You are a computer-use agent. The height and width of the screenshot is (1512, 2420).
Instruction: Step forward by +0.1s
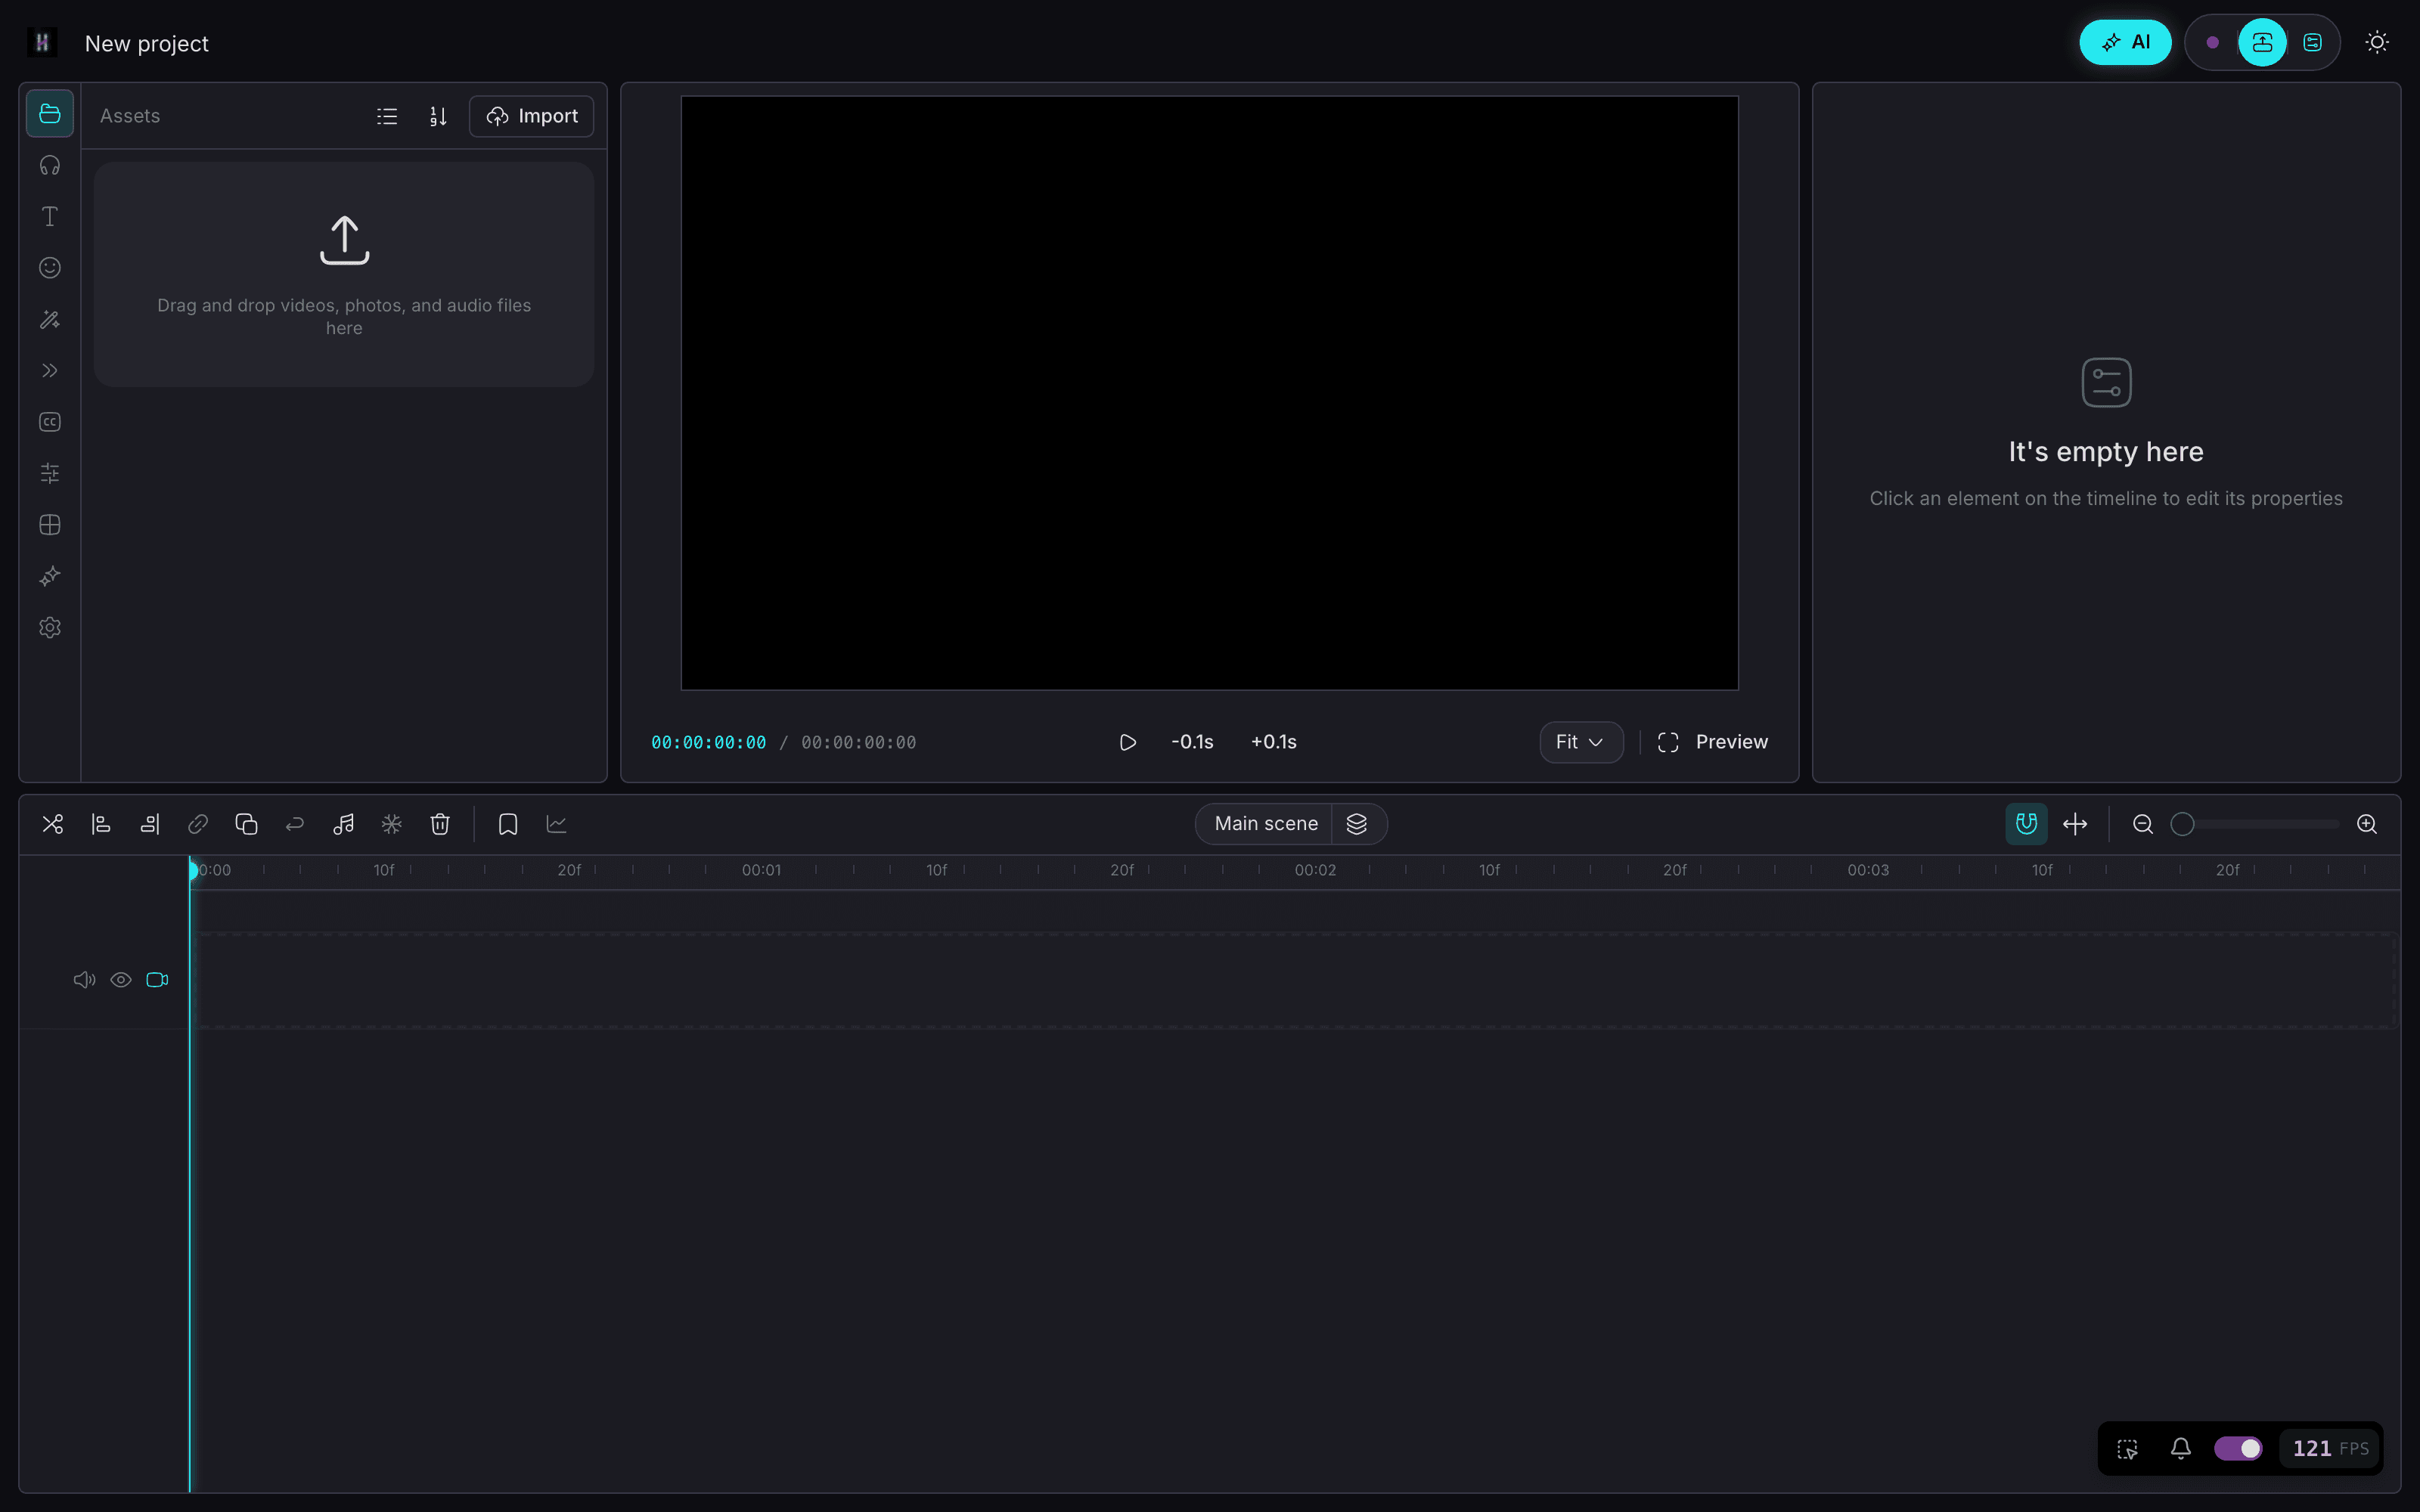point(1273,742)
